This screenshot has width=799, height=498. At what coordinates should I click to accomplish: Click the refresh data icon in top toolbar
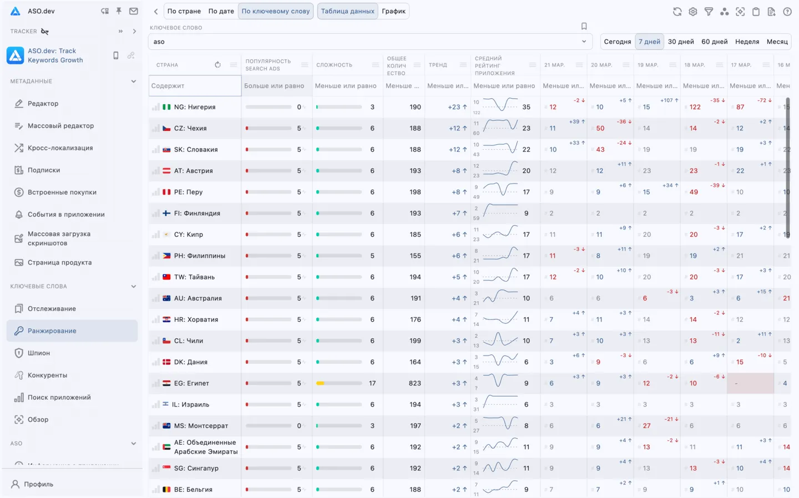(677, 12)
